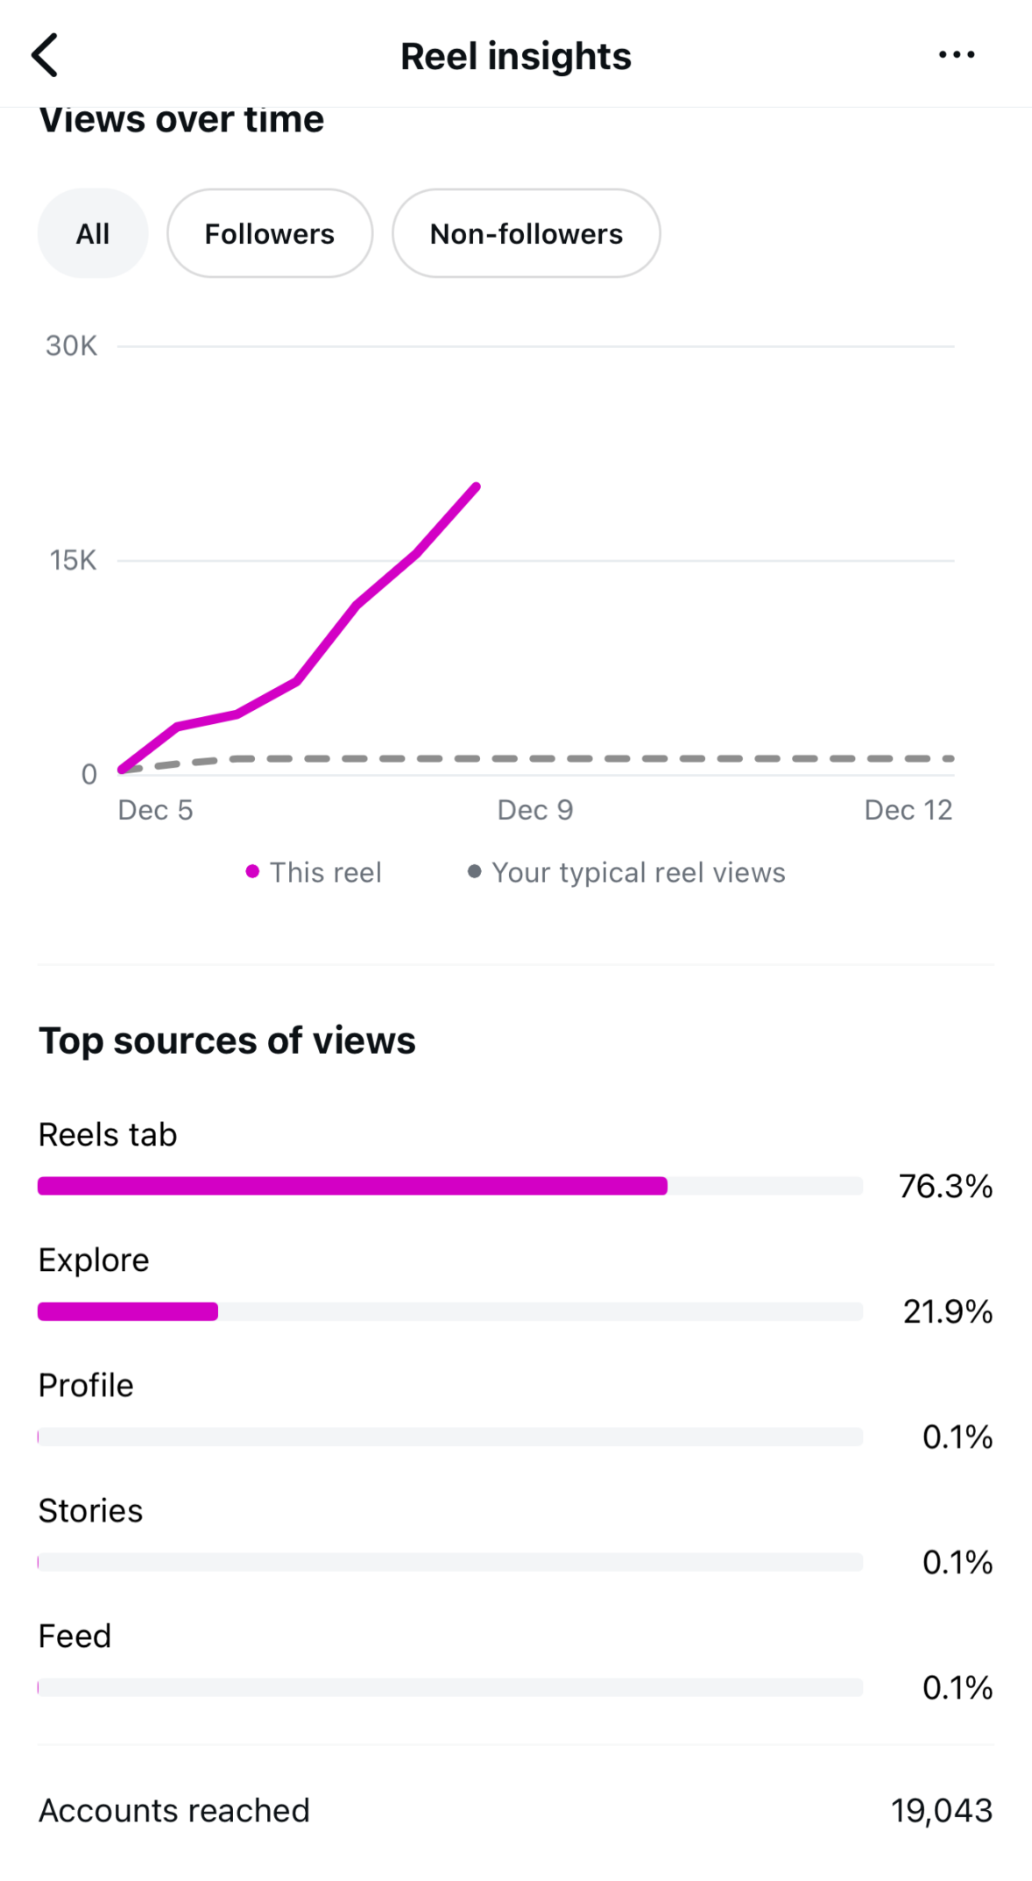The height and width of the screenshot is (1881, 1032).
Task: Tap the 76.3% Reels tab percentage
Action: 945,1186
